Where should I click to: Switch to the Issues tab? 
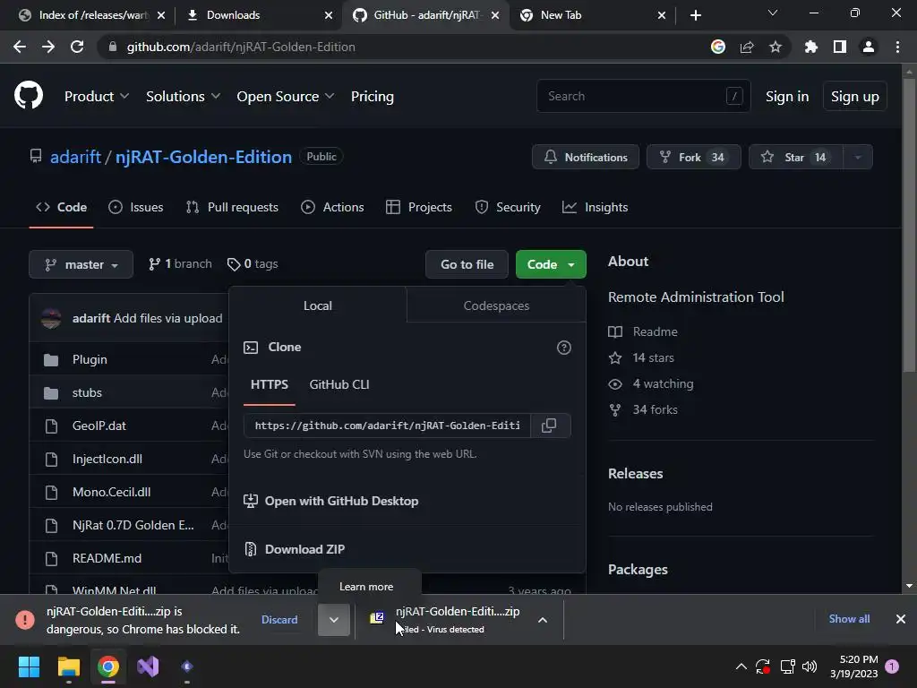(x=136, y=207)
